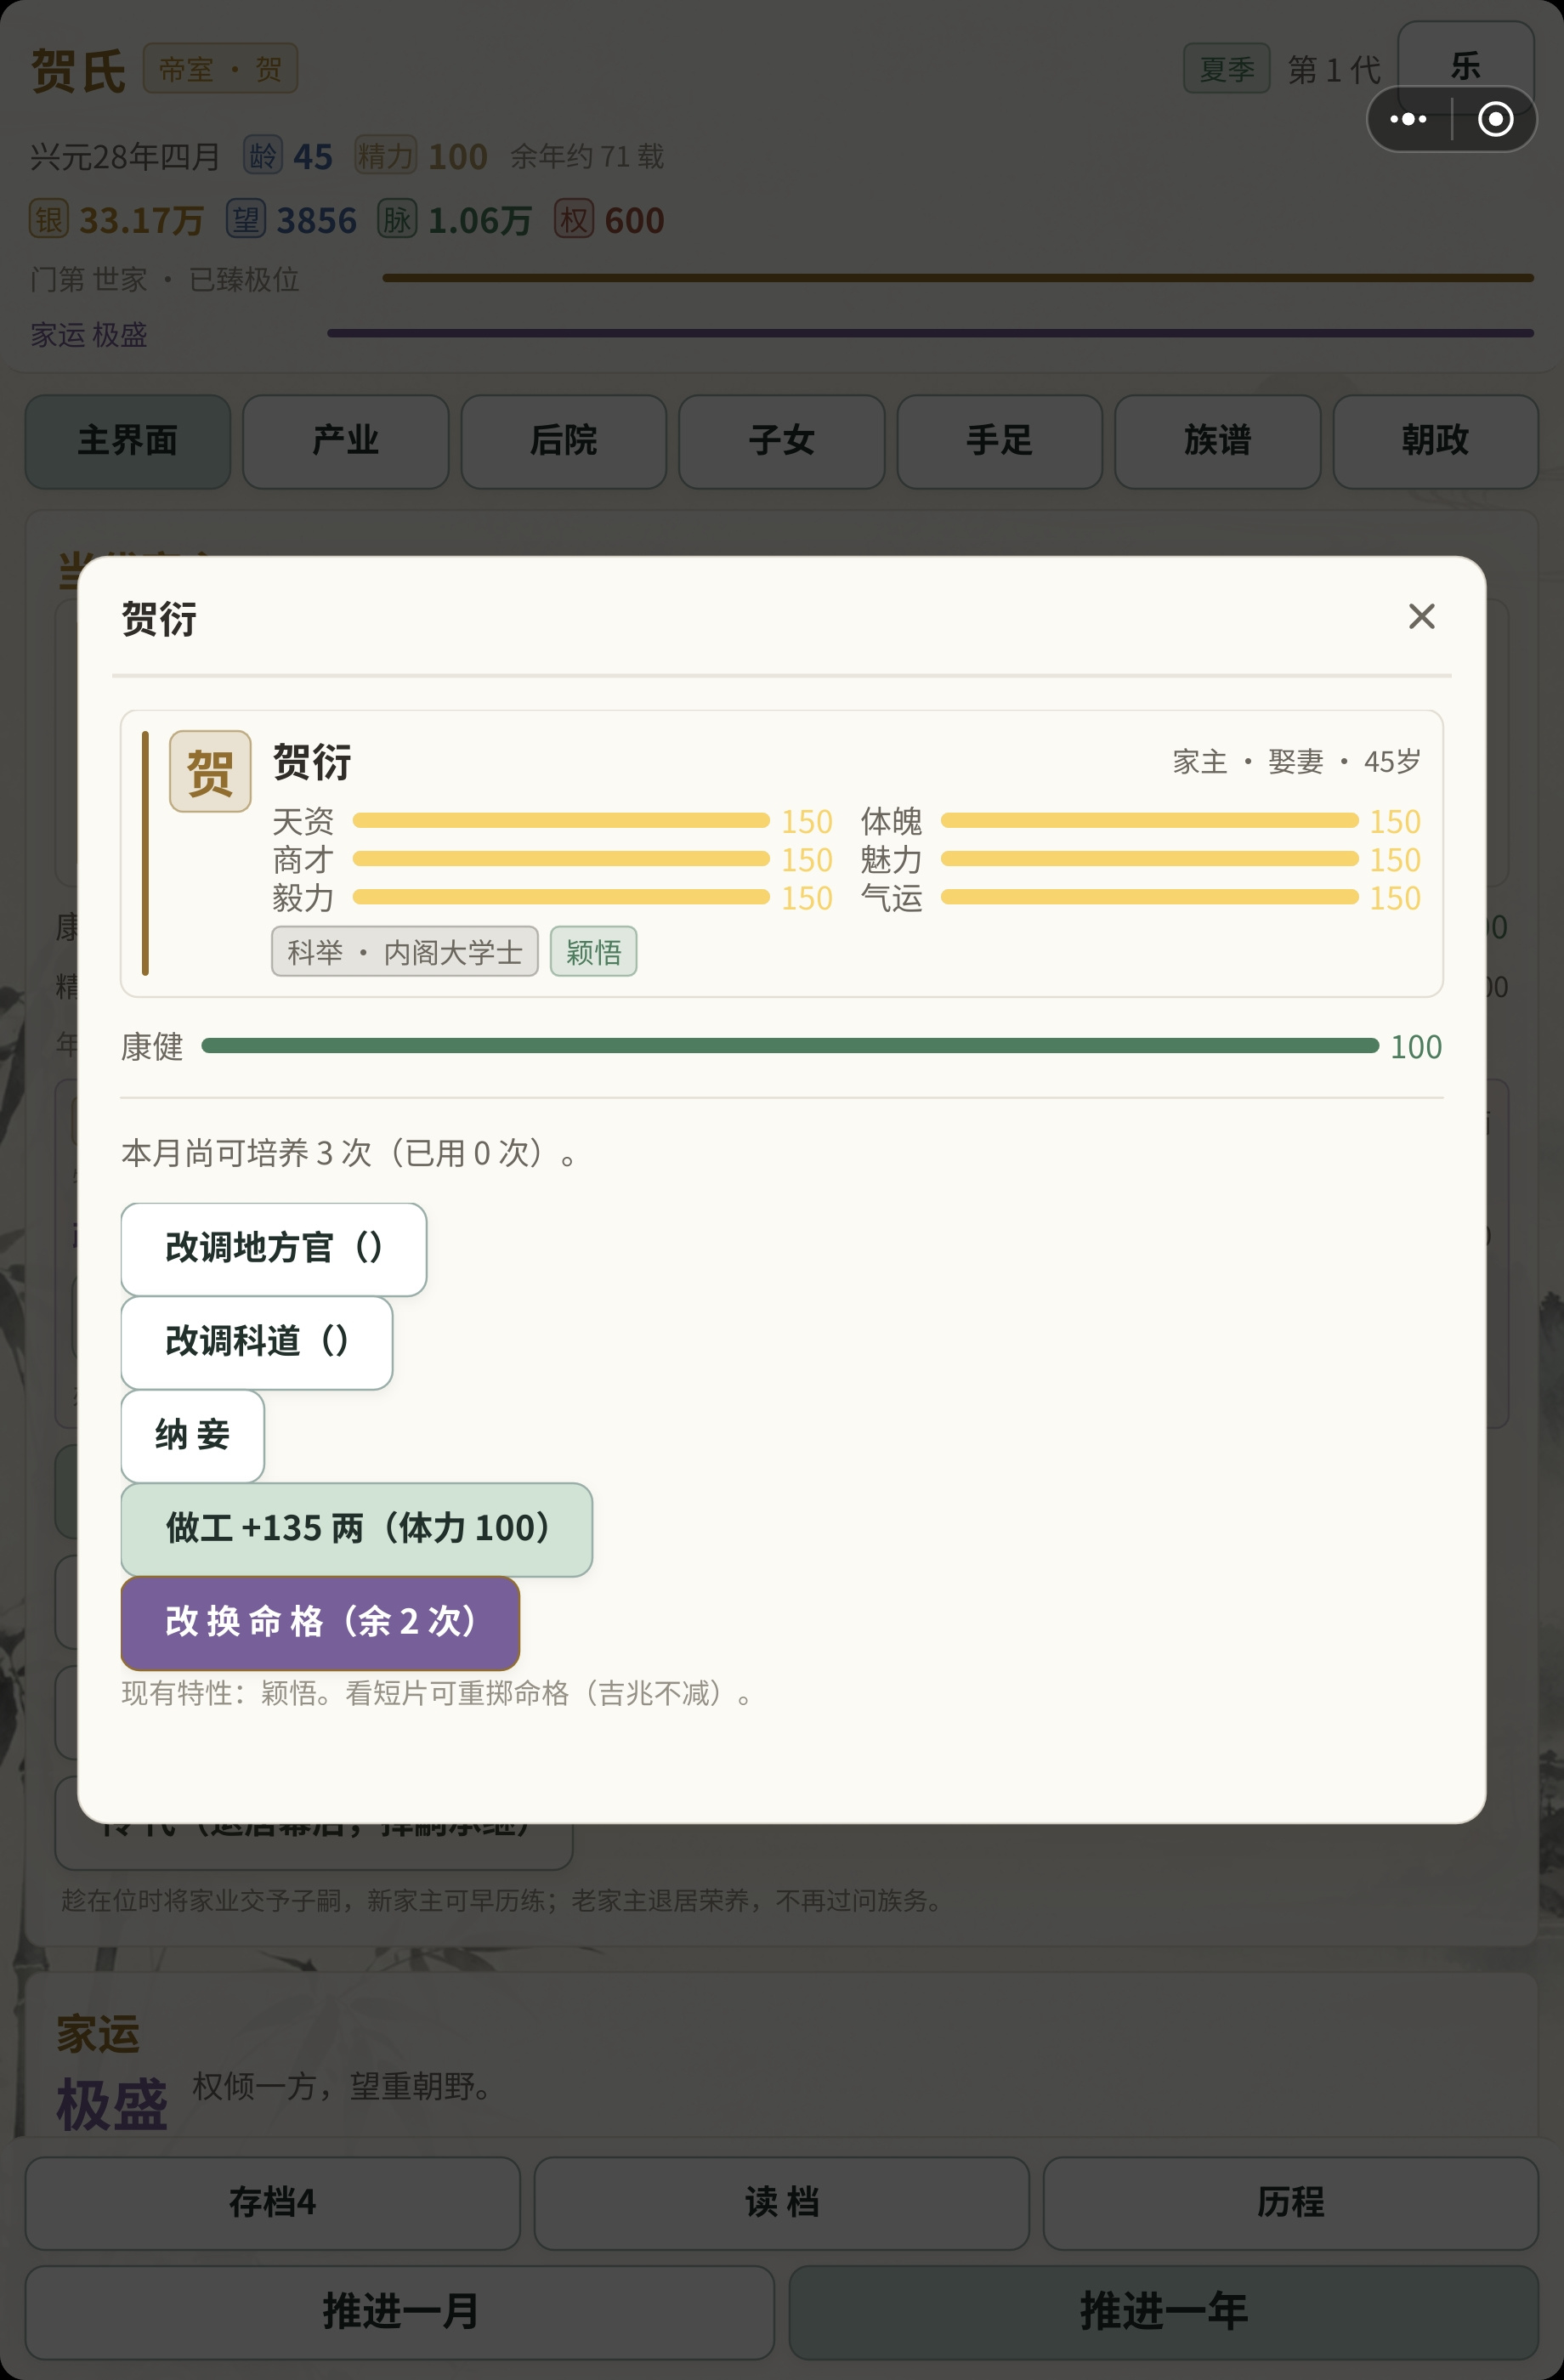The width and height of the screenshot is (1564, 2380).
Task: Tap the 权 power icon
Action: [x=574, y=219]
